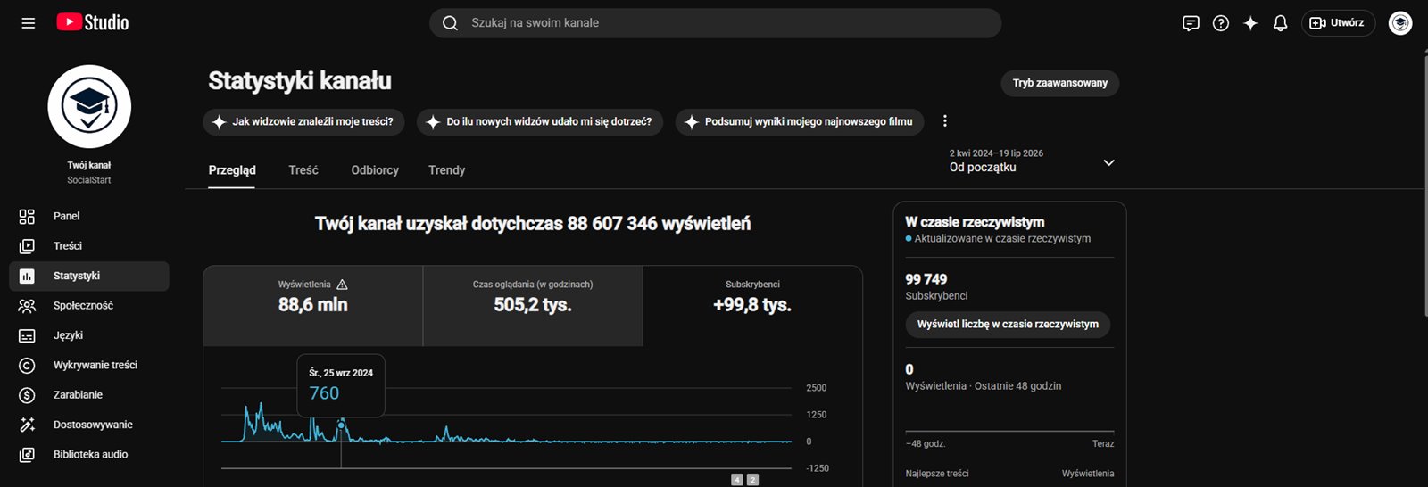Click the Wykrywanie treści copyright icon
This screenshot has width=1428, height=487.
27,365
